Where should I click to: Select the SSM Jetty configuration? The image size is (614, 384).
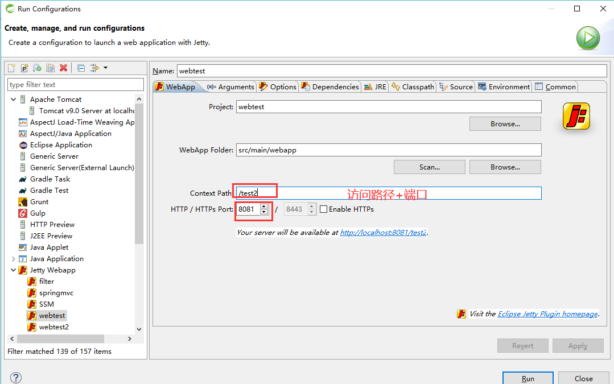tap(41, 304)
